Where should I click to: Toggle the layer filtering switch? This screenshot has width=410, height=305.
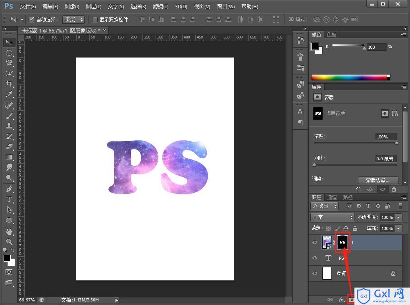coord(400,206)
